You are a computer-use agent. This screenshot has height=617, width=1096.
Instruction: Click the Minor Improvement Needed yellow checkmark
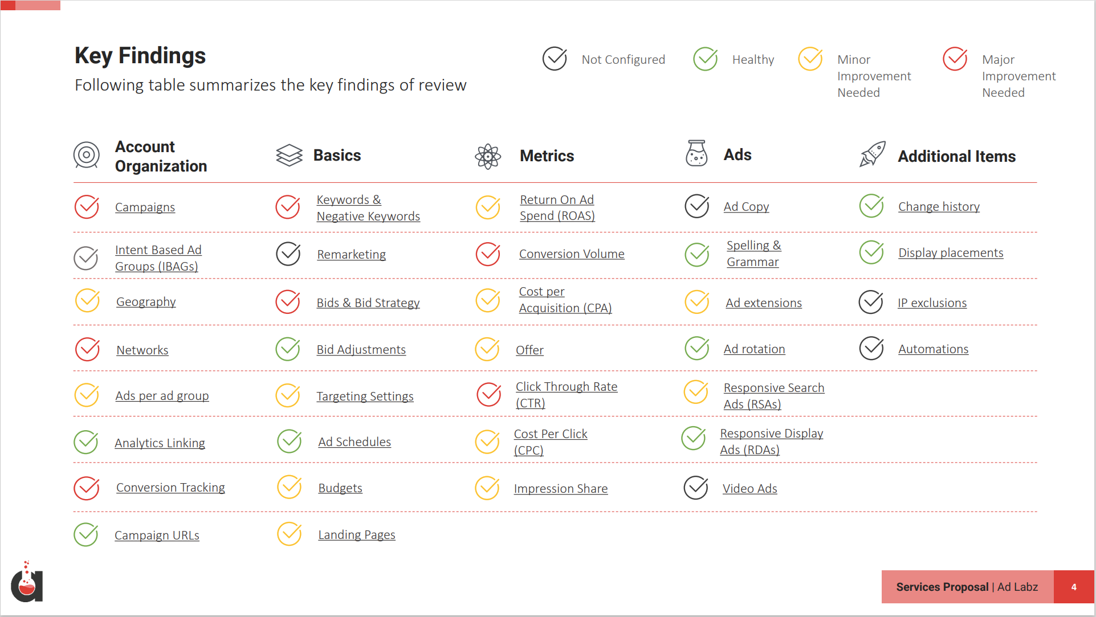pyautogui.click(x=810, y=58)
